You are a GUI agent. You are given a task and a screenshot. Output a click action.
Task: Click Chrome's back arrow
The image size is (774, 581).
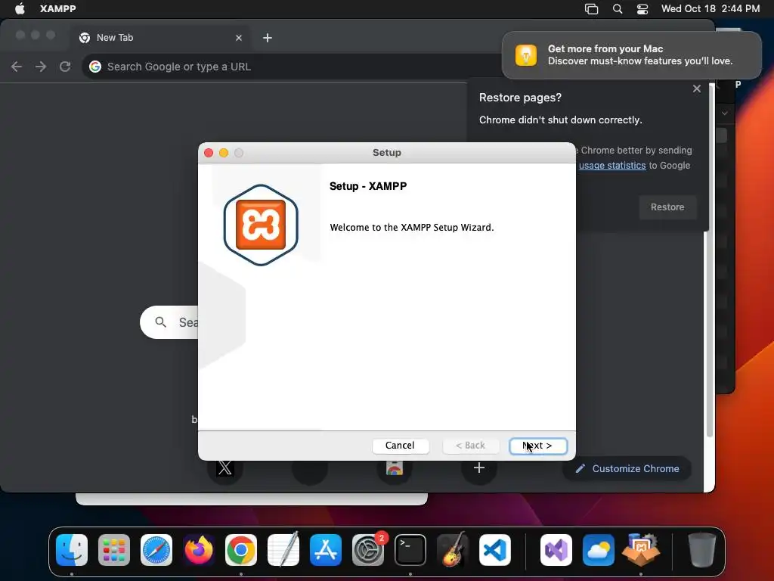17,67
